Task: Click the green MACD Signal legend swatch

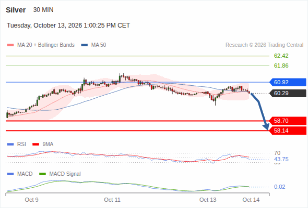Action: [x=43, y=174]
